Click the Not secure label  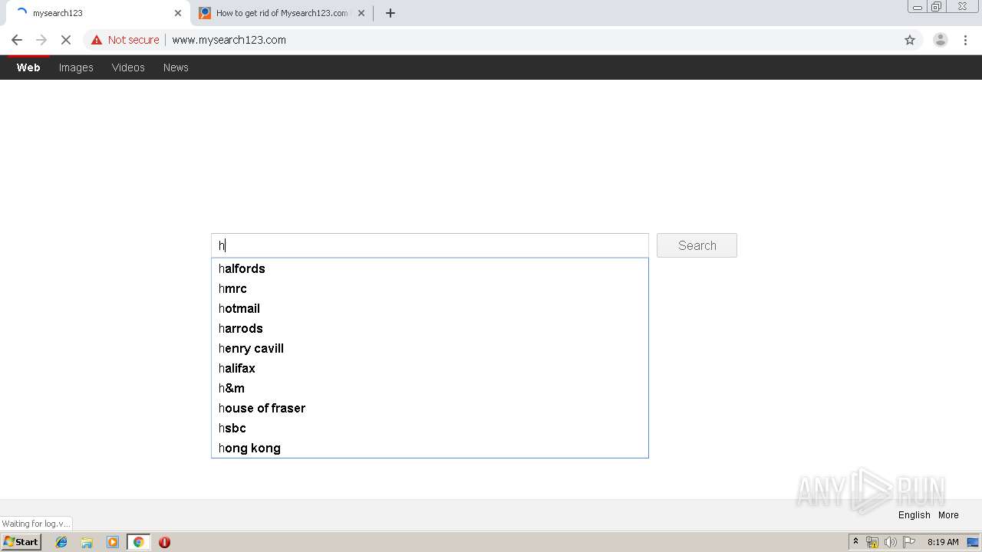click(133, 40)
